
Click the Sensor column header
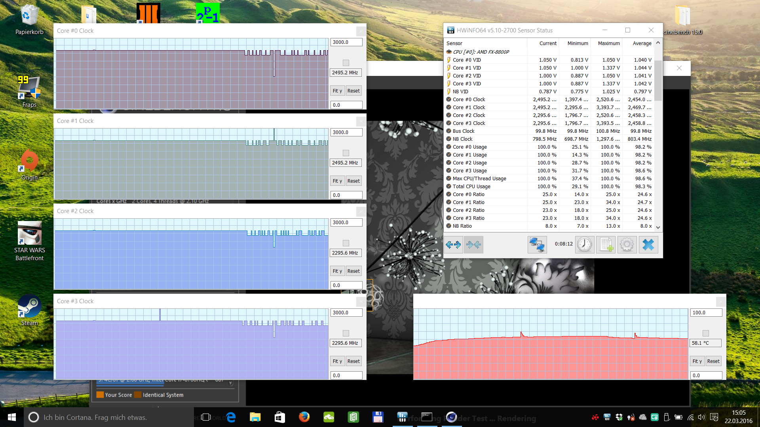486,43
